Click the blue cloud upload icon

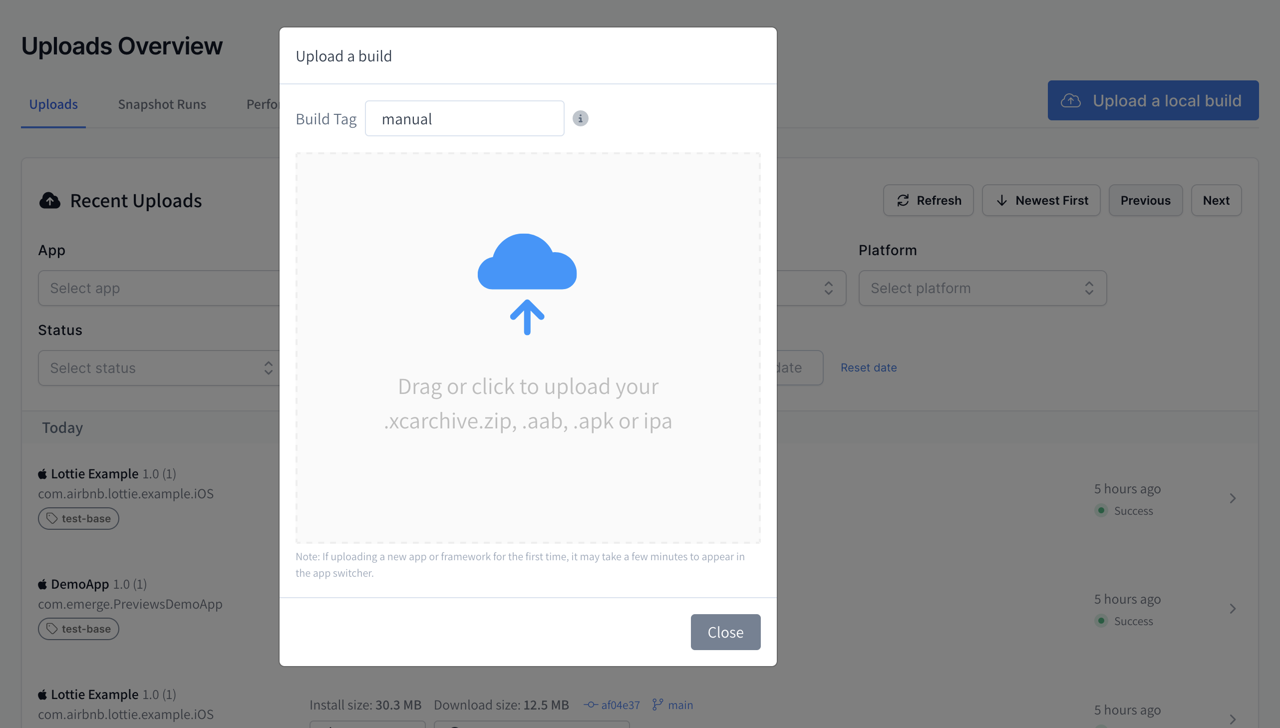coord(527,283)
